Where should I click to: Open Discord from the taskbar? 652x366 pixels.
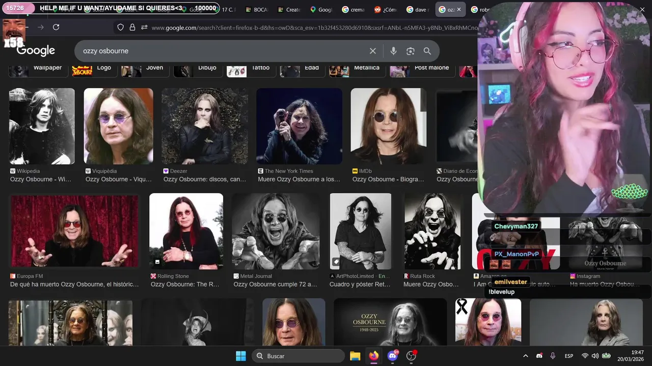point(393,356)
